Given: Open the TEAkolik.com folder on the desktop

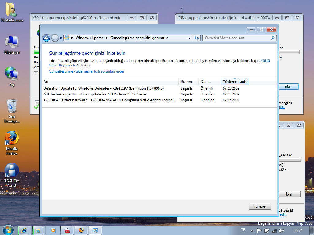Looking at the screenshot, I should click(x=12, y=12).
